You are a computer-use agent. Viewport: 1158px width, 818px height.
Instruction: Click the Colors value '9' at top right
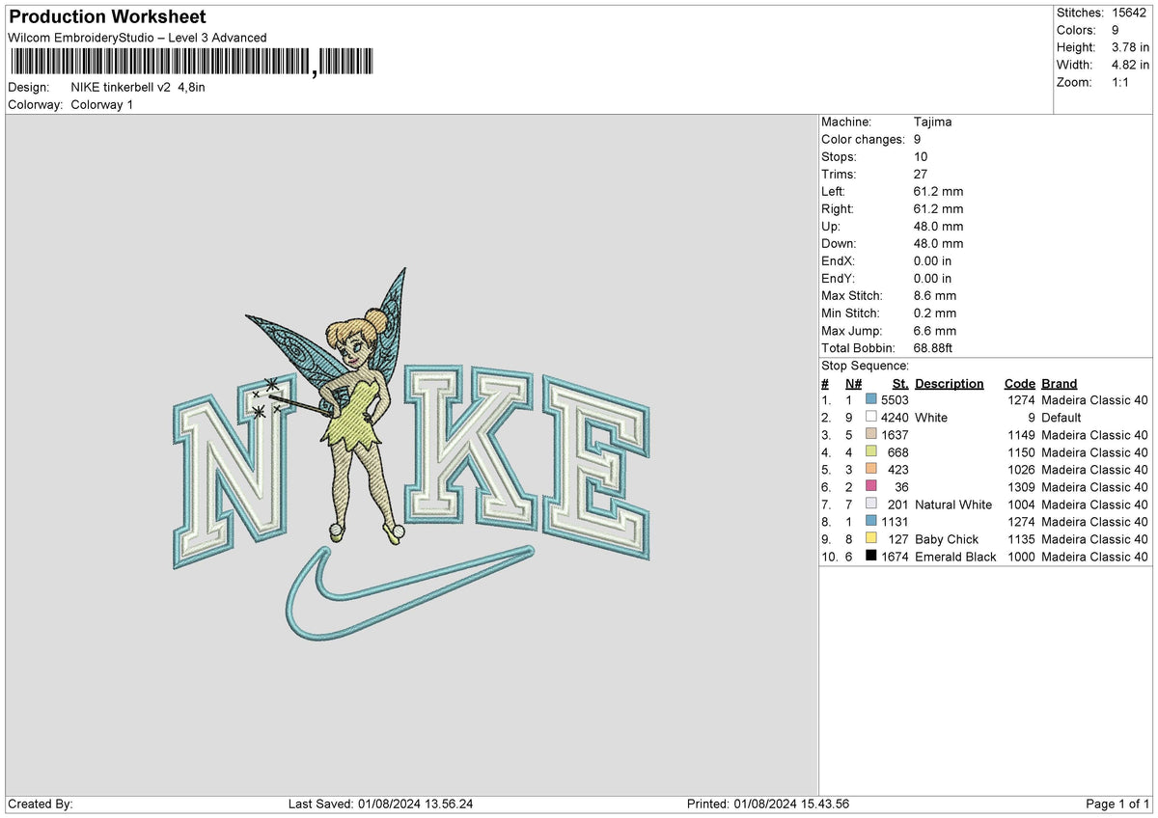1115,30
